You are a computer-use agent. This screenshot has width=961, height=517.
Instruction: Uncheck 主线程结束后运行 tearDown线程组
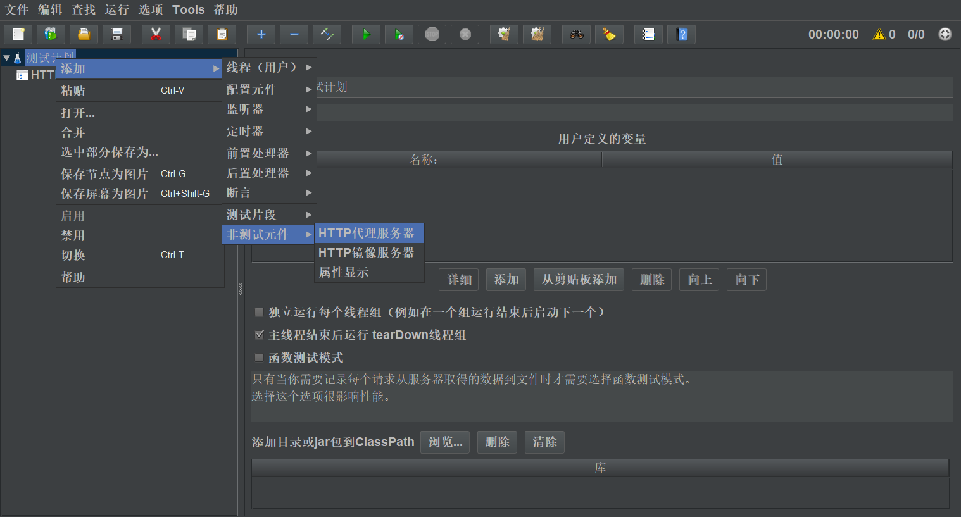[259, 335]
